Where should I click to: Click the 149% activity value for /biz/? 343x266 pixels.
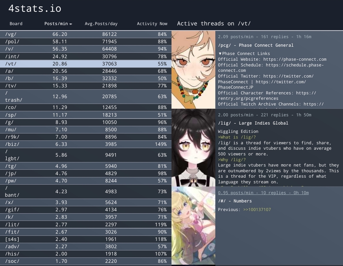(161, 144)
